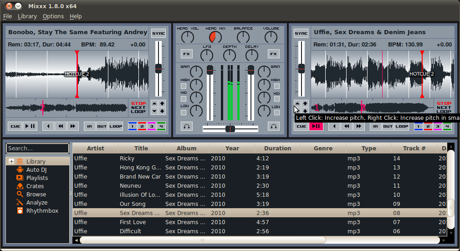
Task: Click the library Search field
Action: [37, 148]
